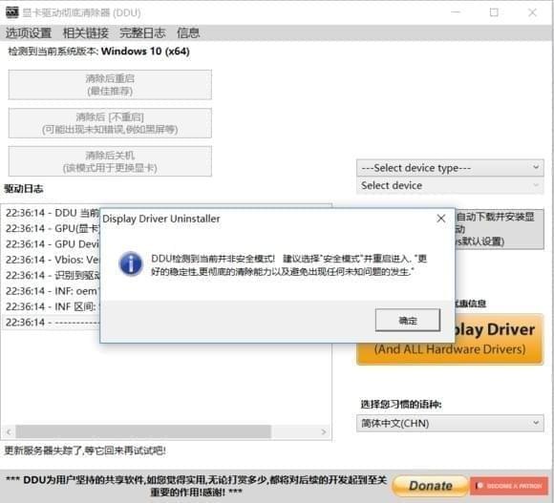Select the log row 'INF: oem'
Viewport: 554px width, 503px height.
click(x=52, y=291)
